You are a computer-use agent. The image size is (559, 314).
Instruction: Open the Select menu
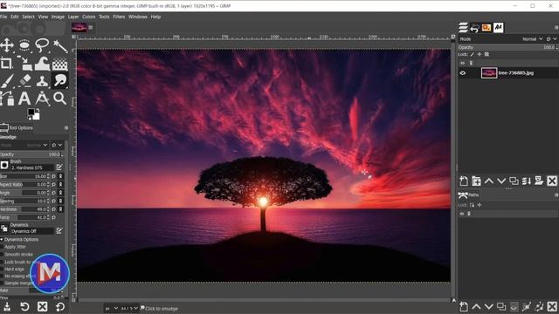28,17
